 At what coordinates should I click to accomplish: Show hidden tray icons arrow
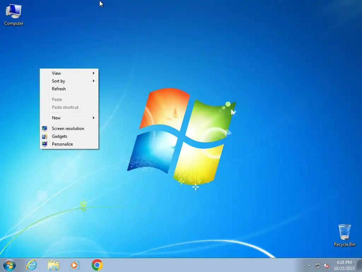[x=309, y=265]
